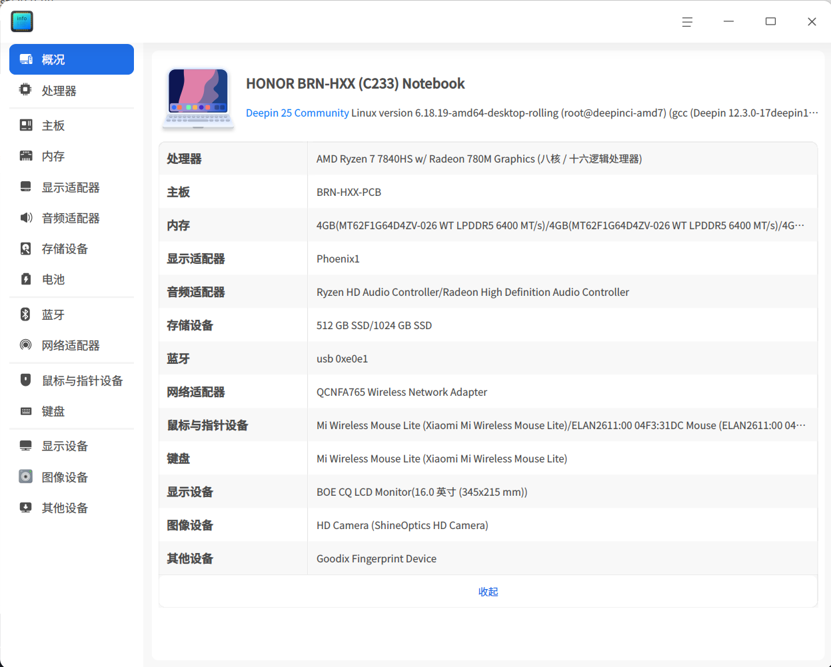
Task: Maximize the device manager window
Action: pos(770,22)
